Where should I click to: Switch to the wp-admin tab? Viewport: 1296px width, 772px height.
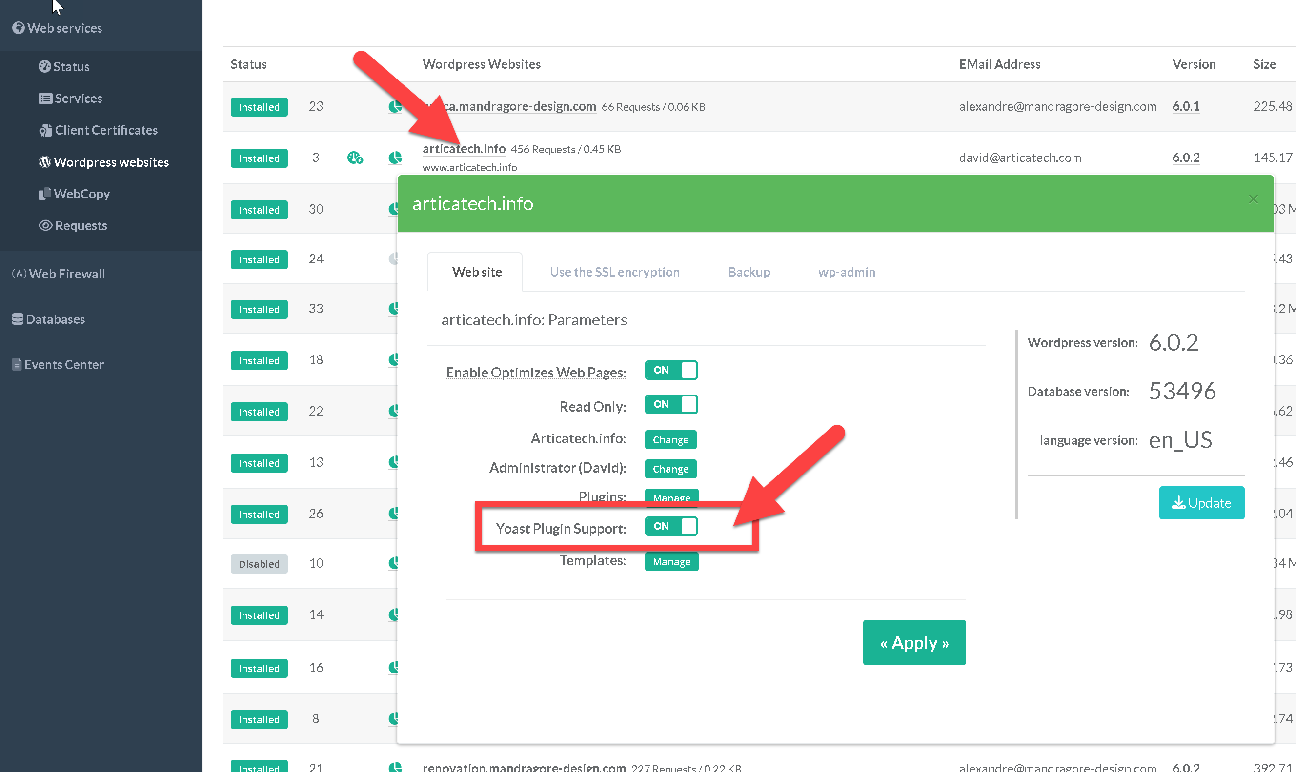(x=846, y=272)
